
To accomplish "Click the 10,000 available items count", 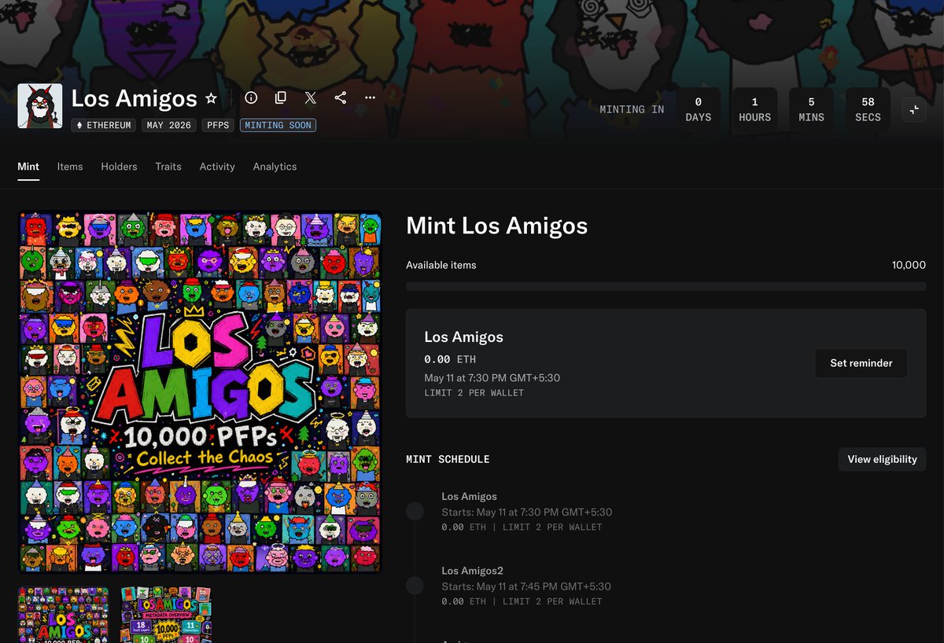I will 909,265.
